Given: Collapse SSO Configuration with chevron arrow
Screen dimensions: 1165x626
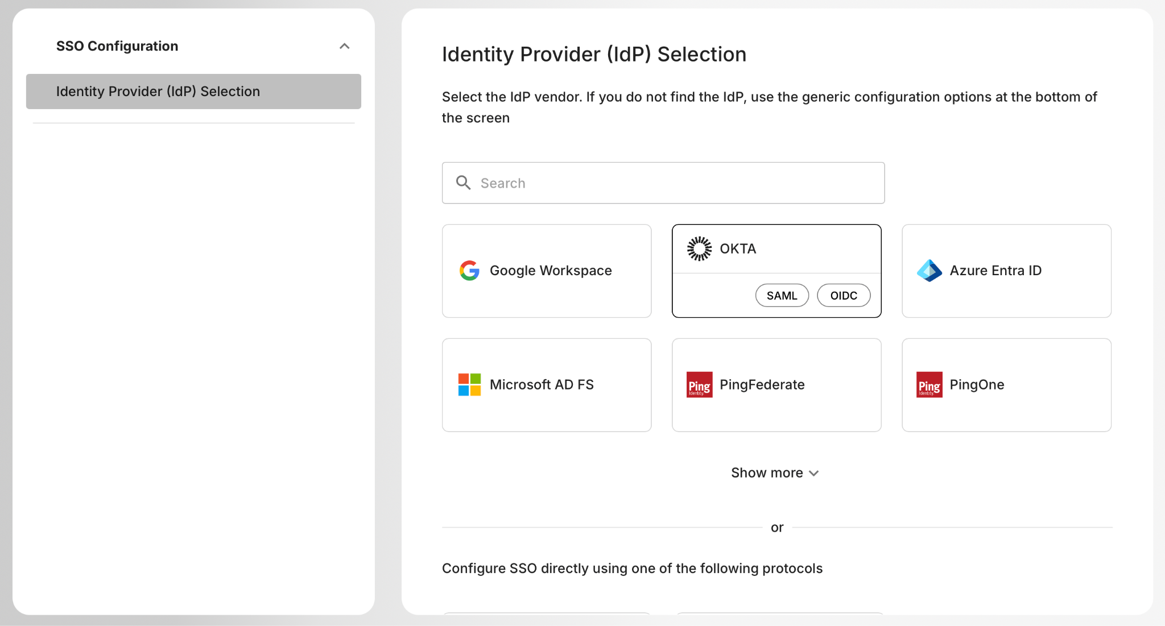Looking at the screenshot, I should 344,46.
